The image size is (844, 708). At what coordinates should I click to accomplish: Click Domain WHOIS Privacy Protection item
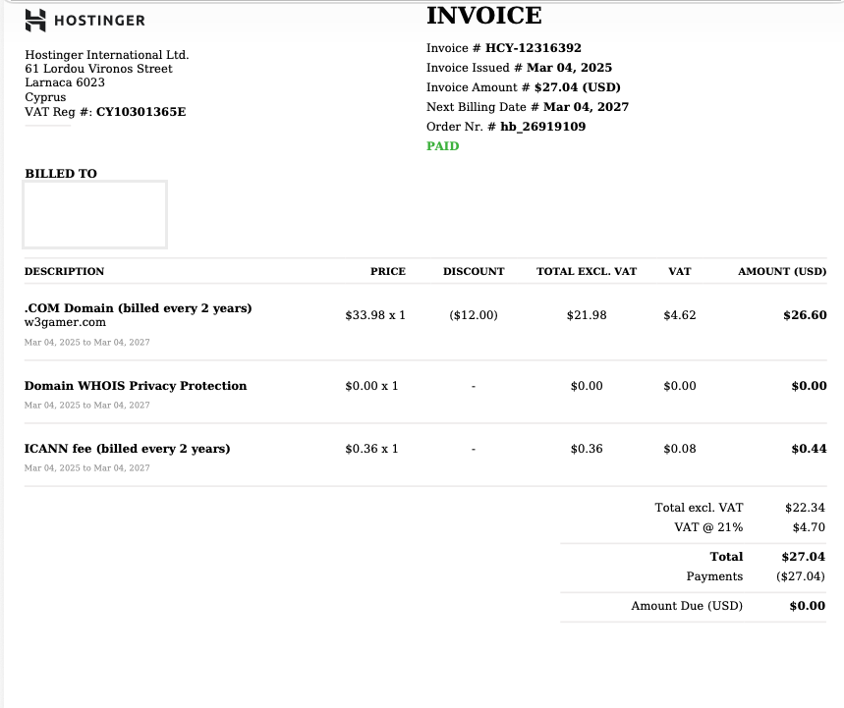pyautogui.click(x=136, y=386)
